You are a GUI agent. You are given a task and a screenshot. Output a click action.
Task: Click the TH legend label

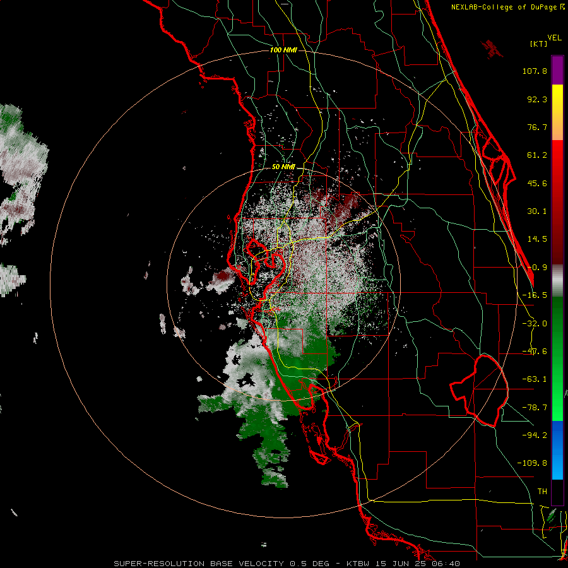pyautogui.click(x=542, y=492)
